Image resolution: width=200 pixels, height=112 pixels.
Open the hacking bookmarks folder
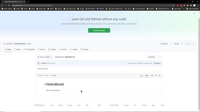81,9
